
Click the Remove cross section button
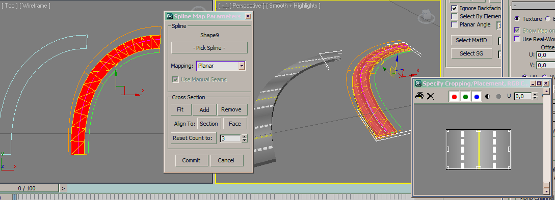tap(232, 109)
